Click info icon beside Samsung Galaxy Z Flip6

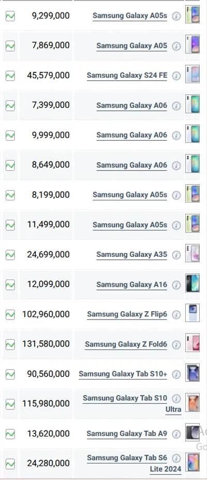(176, 315)
